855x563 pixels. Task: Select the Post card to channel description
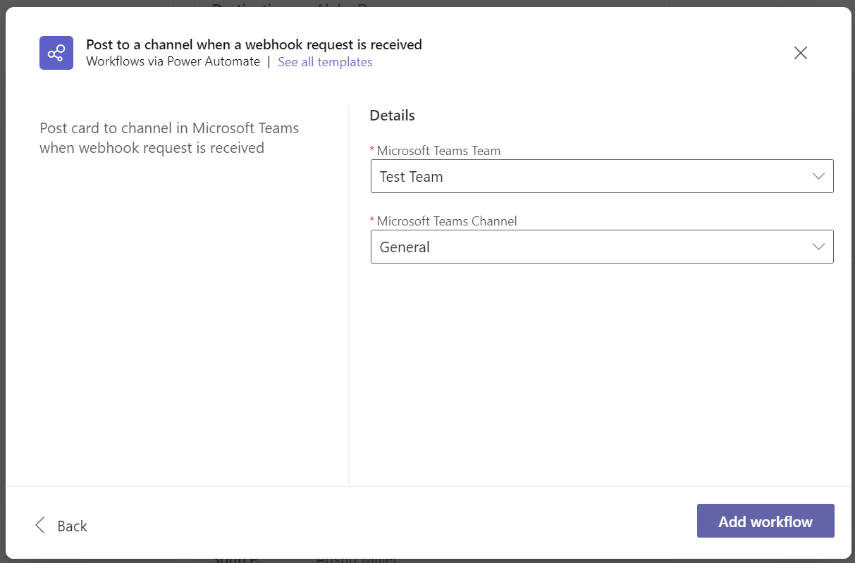169,138
